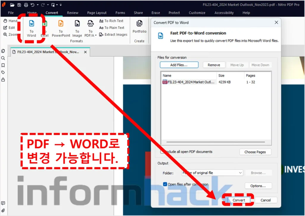Click the Add Files... button
Screen dimensions: 305x216
click(179, 65)
